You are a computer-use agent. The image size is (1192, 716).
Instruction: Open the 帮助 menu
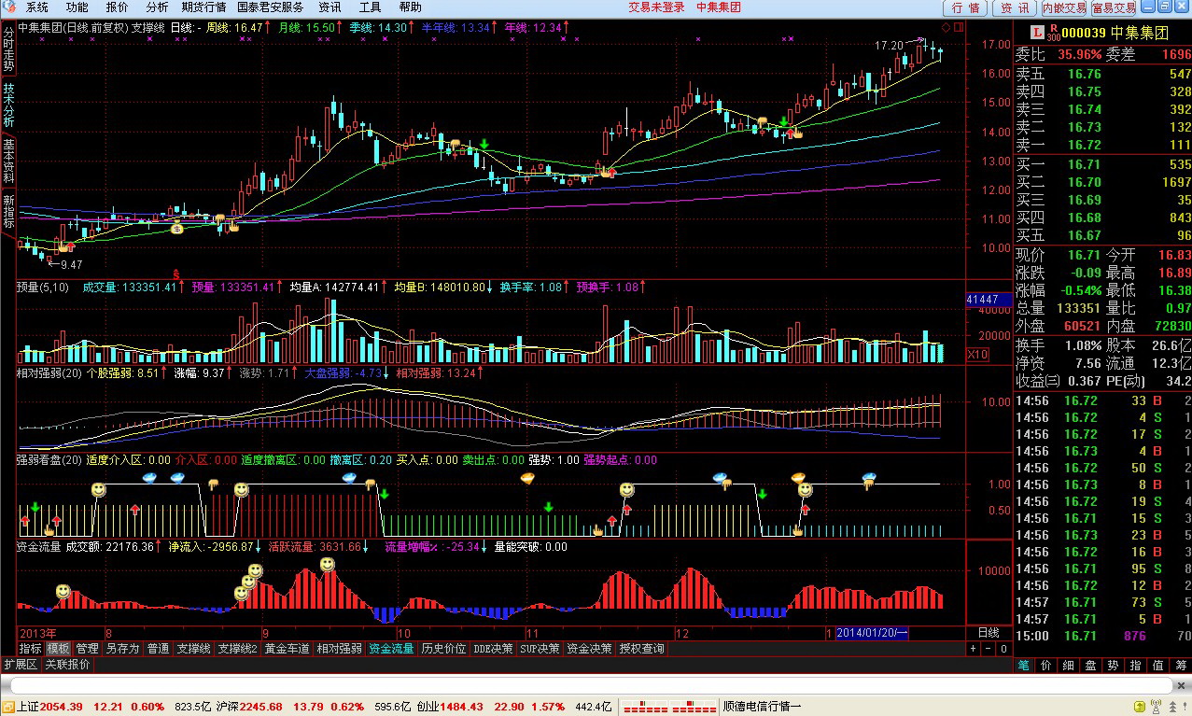[410, 7]
